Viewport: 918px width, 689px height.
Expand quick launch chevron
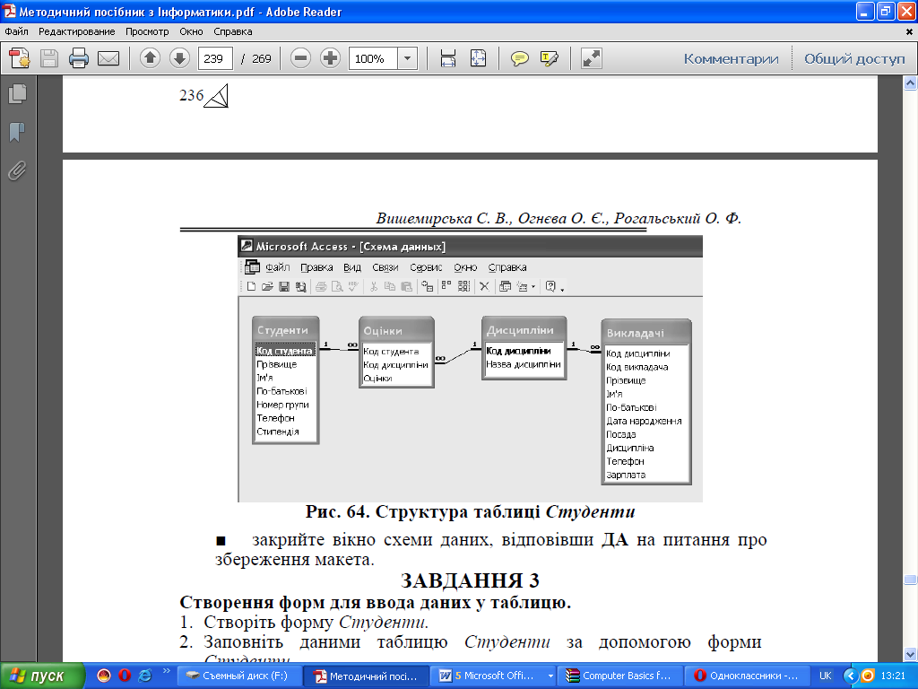(166, 671)
